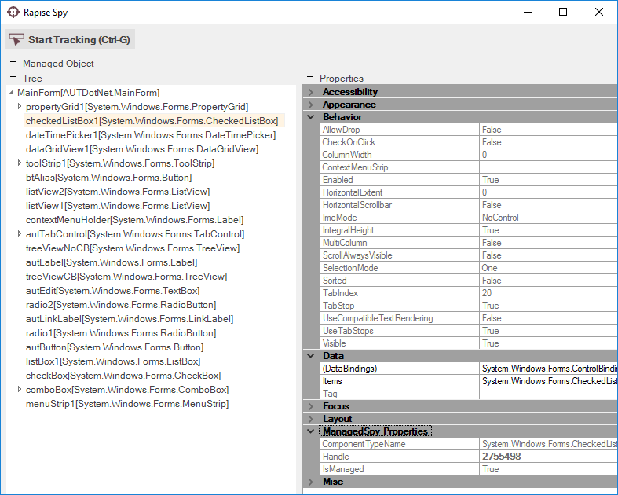The image size is (618, 495).
Task: Expand the Layout property category
Action: point(311,419)
